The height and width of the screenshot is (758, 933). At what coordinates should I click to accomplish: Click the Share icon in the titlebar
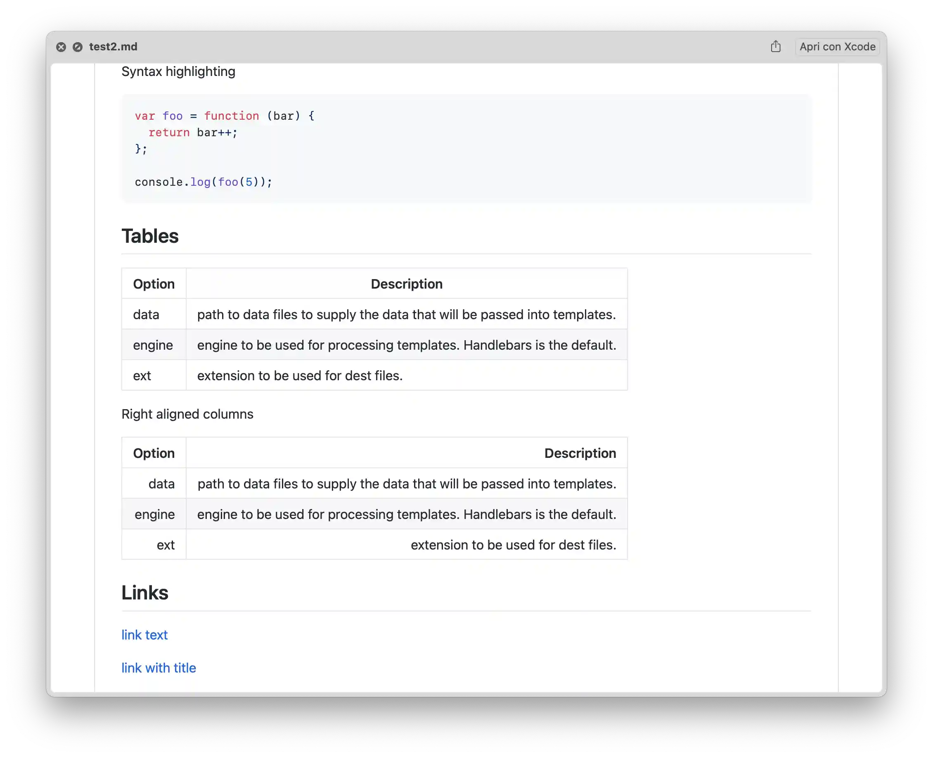tap(776, 46)
